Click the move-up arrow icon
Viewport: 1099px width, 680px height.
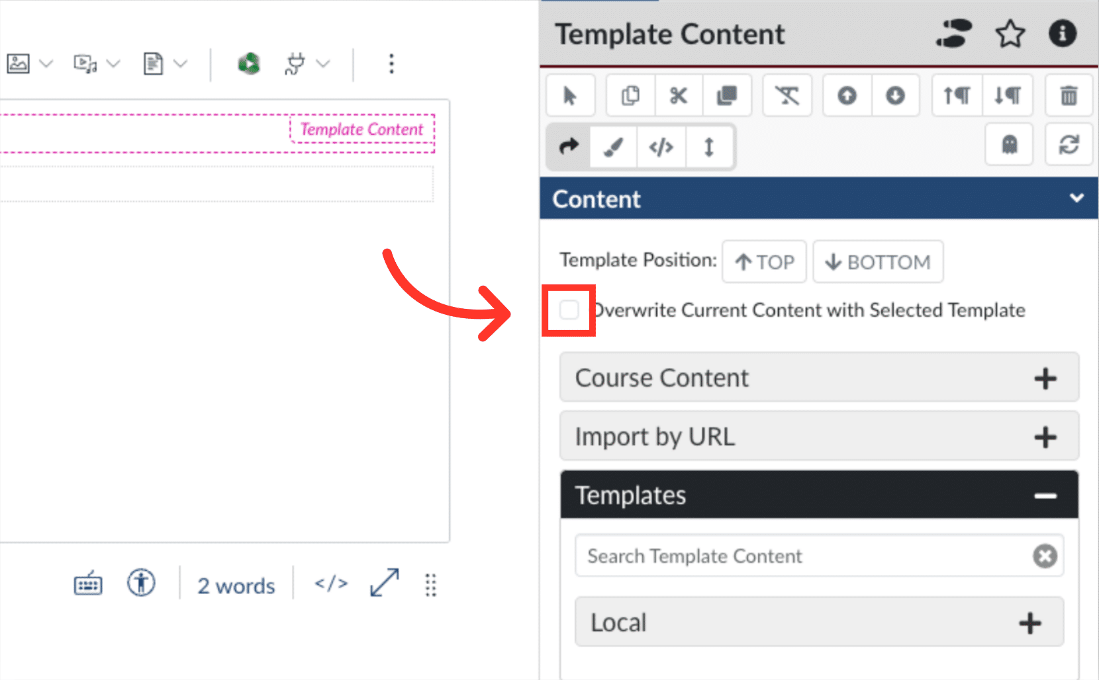point(846,95)
